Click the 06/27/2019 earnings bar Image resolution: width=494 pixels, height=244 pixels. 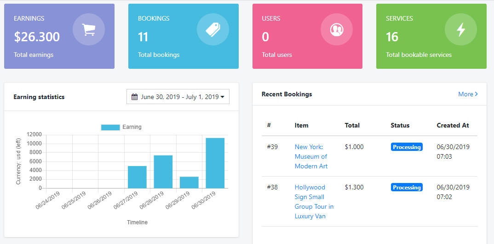pyautogui.click(x=137, y=177)
